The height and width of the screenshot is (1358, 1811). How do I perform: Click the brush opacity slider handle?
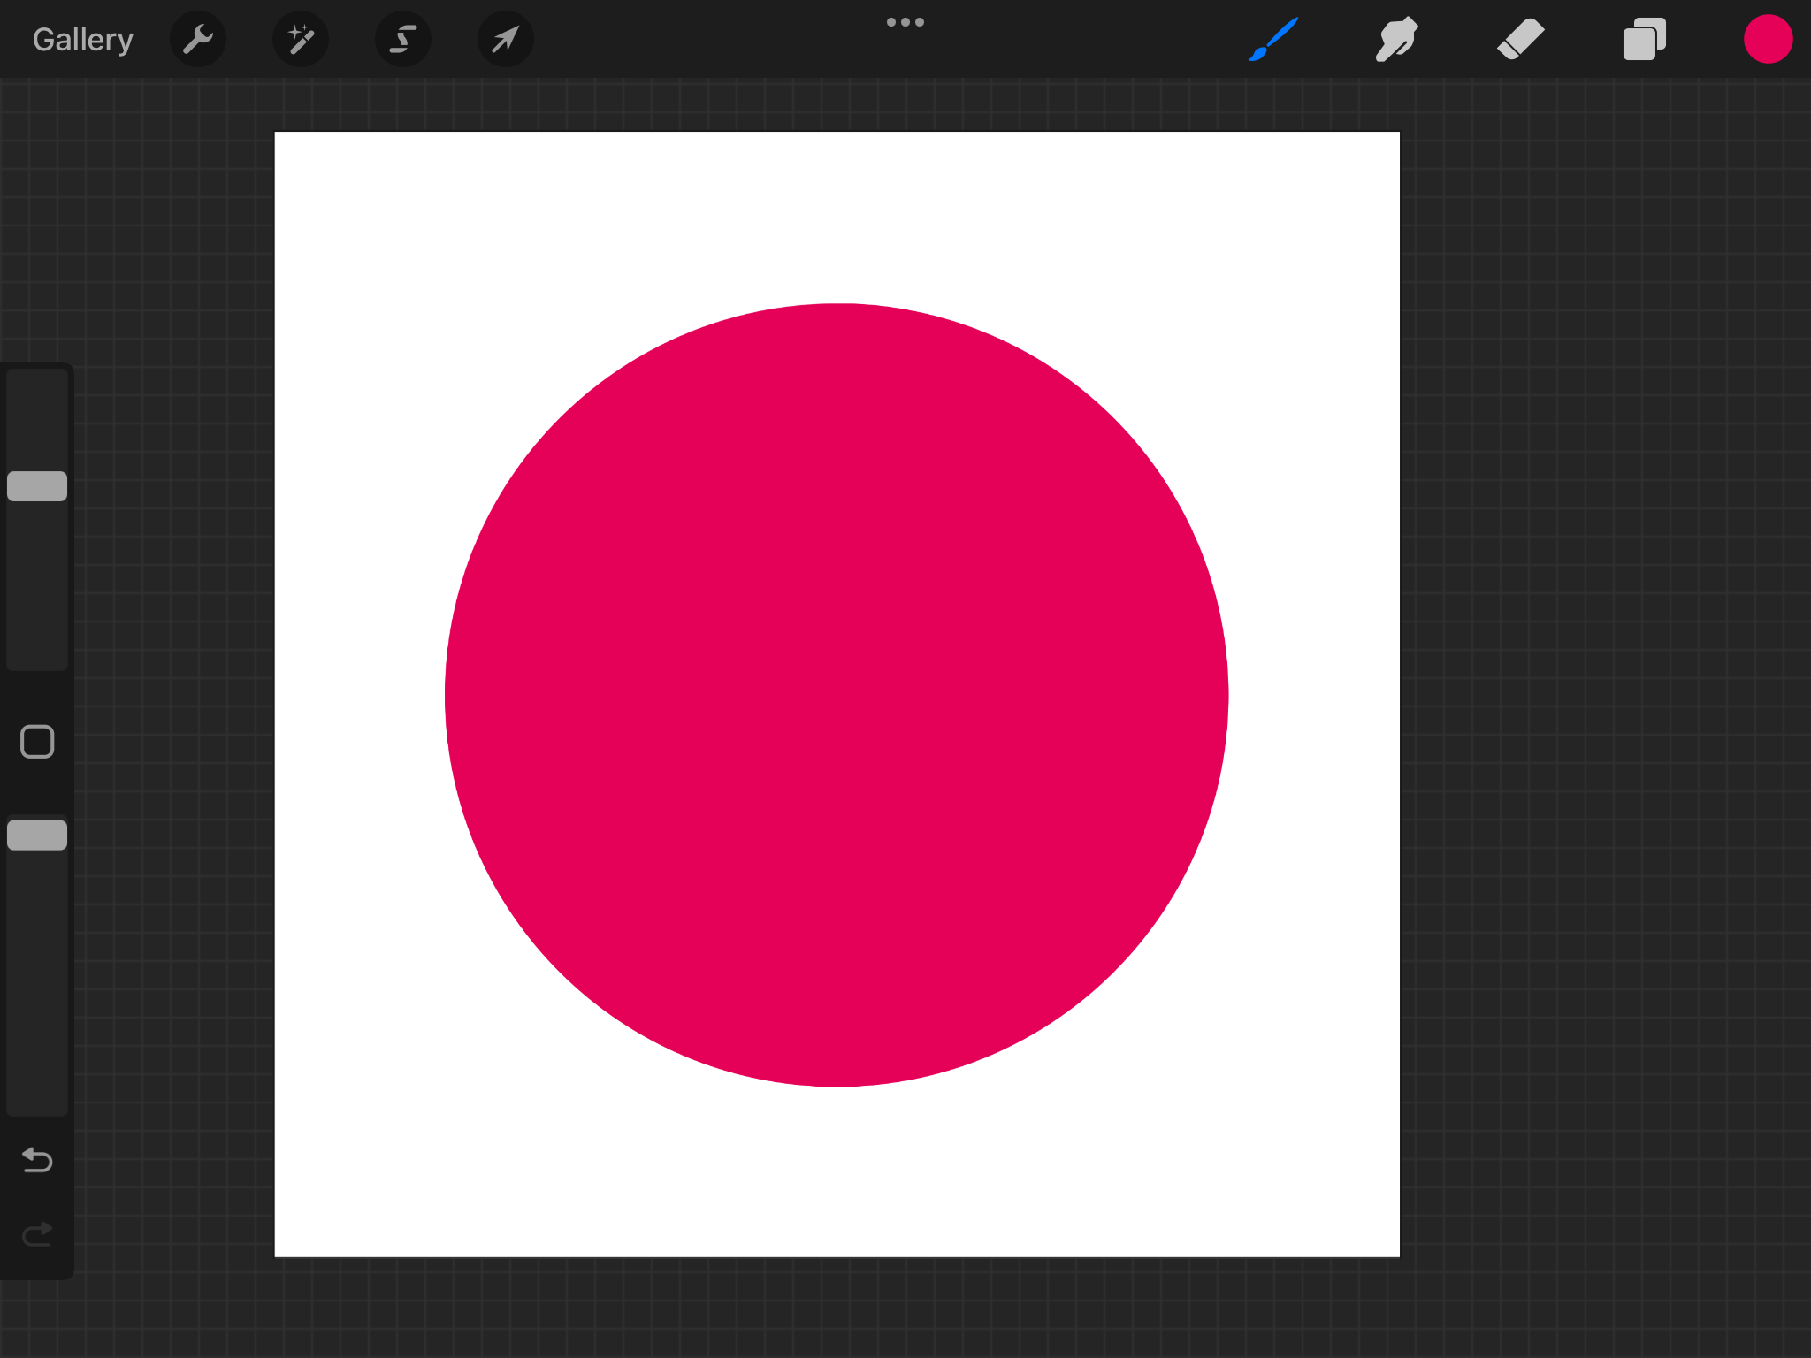pos(37,835)
